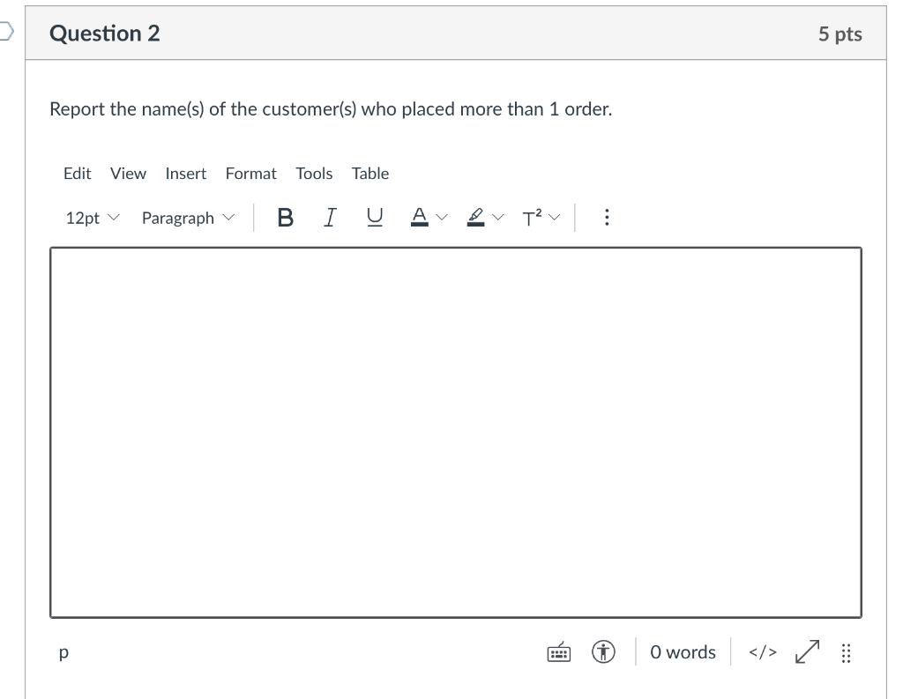This screenshot has height=699, width=903.
Task: Toggle bold formatting
Action: point(285,218)
